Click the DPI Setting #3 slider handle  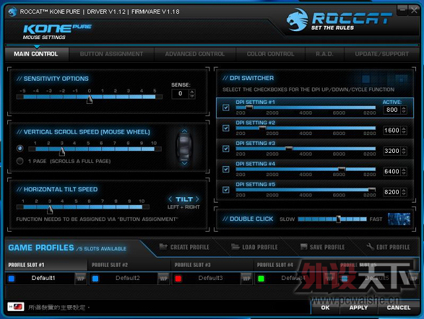(x=289, y=148)
